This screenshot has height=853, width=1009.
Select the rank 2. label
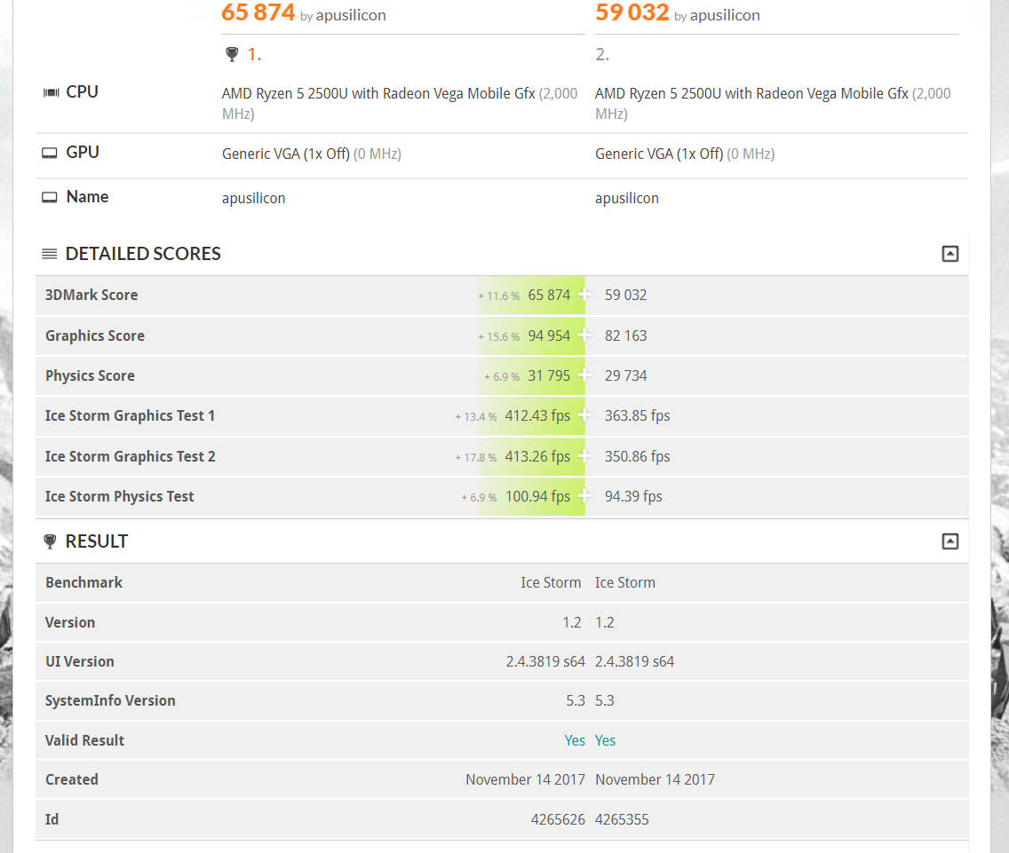pyautogui.click(x=602, y=55)
